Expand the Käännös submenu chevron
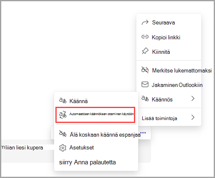The image size is (215, 178). click(x=193, y=99)
